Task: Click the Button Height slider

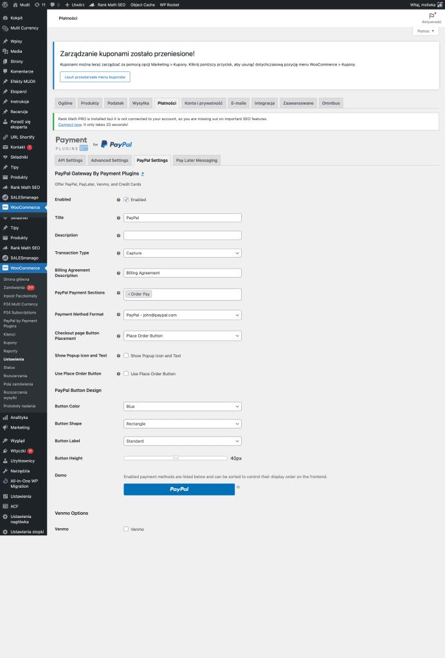Action: (x=176, y=458)
